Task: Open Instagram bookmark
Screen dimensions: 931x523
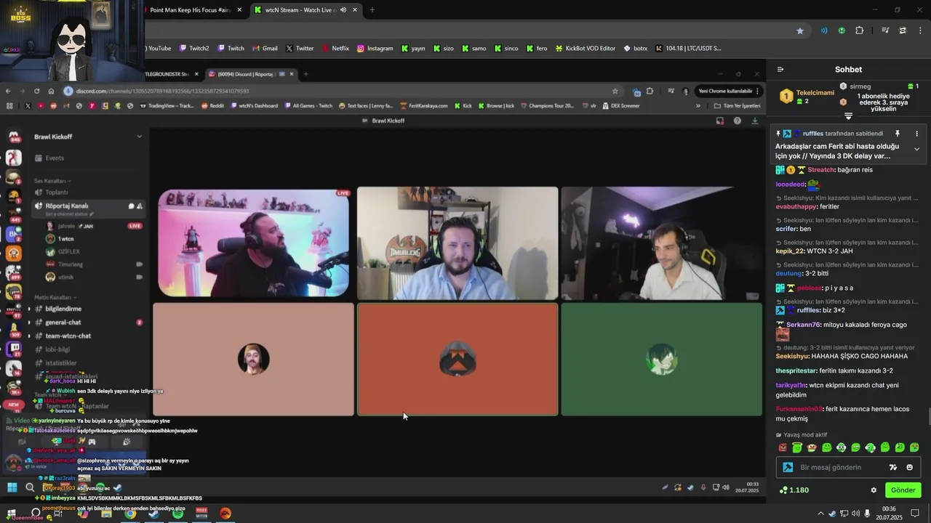Action: pyautogui.click(x=375, y=49)
